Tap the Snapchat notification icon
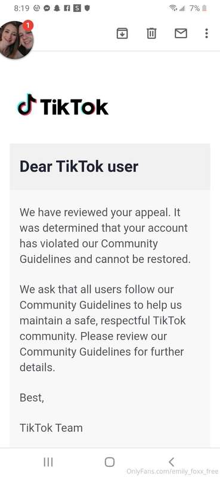The image size is (220, 477). pyautogui.click(x=57, y=8)
